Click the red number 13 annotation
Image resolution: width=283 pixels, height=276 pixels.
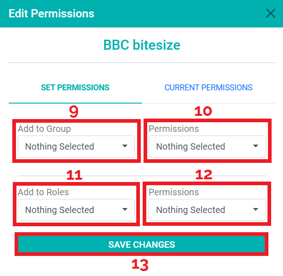click(140, 266)
